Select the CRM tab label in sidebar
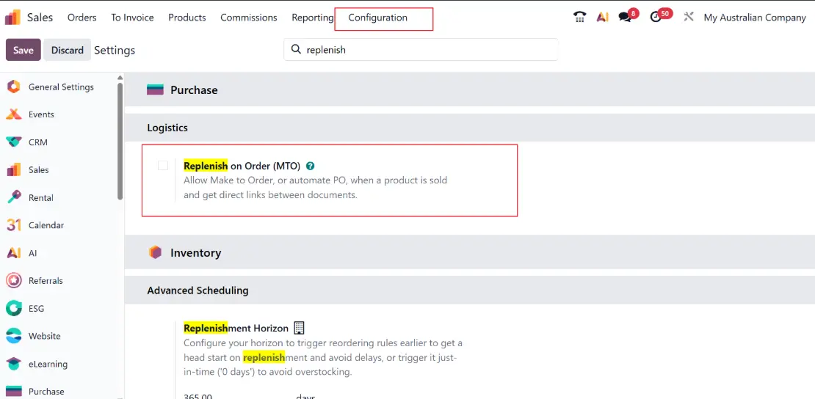This screenshot has width=815, height=399. [38, 142]
